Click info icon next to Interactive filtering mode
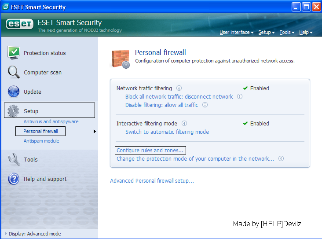 tap(184, 124)
